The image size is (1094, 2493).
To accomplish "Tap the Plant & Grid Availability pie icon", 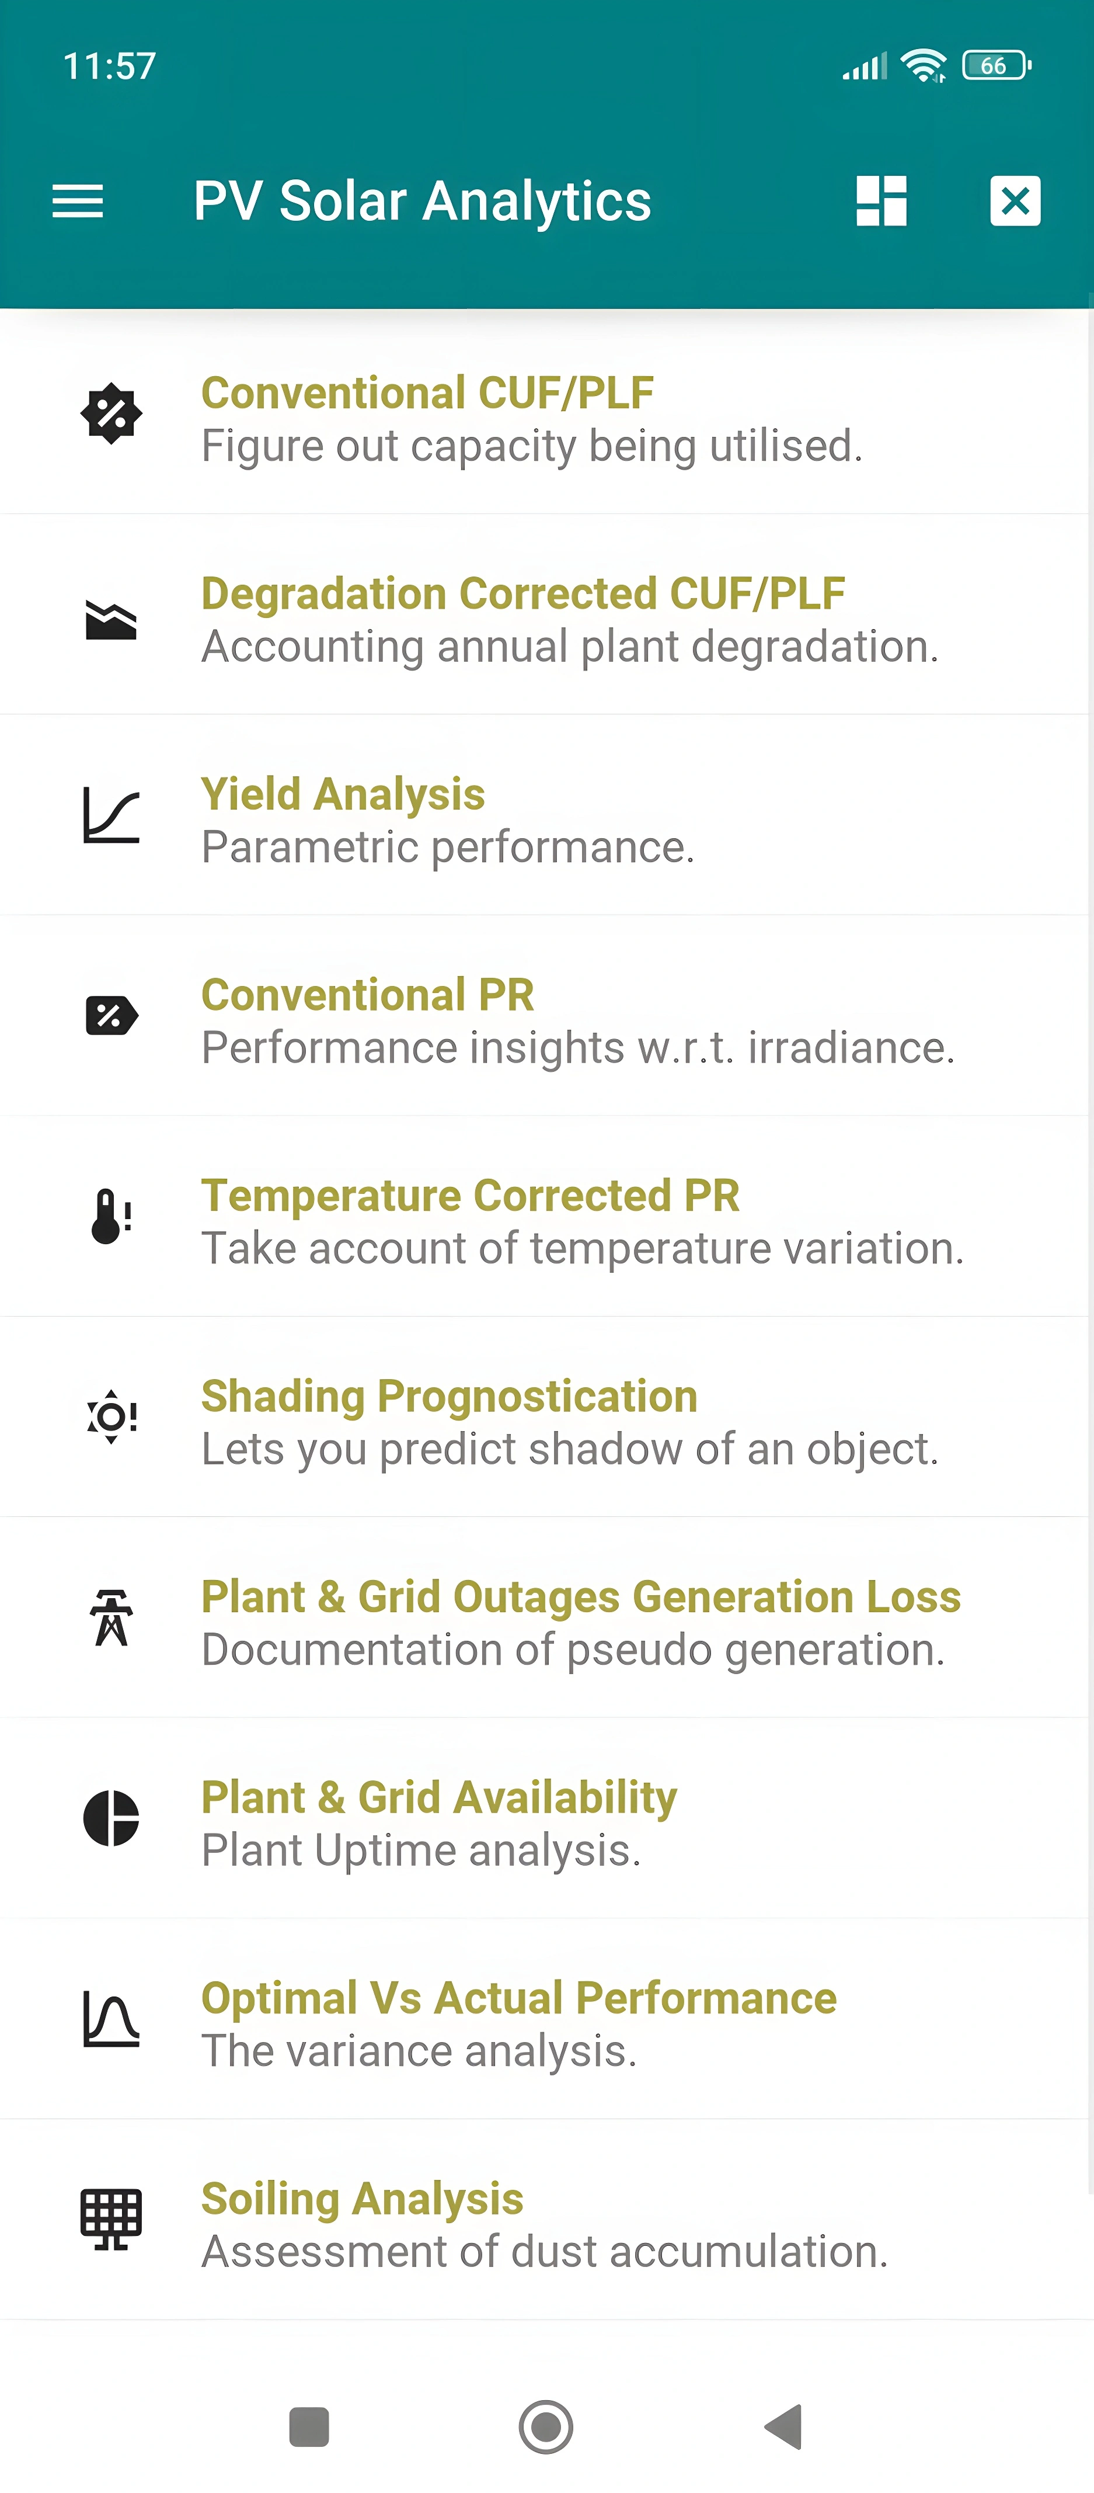I will (112, 1818).
